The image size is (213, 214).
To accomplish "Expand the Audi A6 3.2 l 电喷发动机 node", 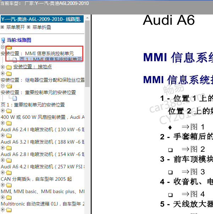I will tap(2, 135).
